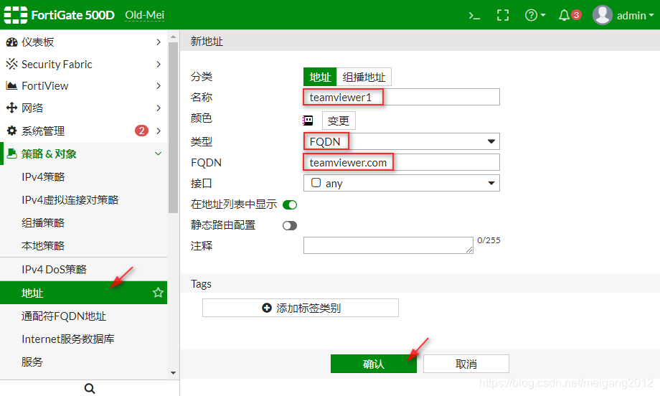Expand the 网络 chevron
Screen dimensions: 660x396
pos(159,108)
